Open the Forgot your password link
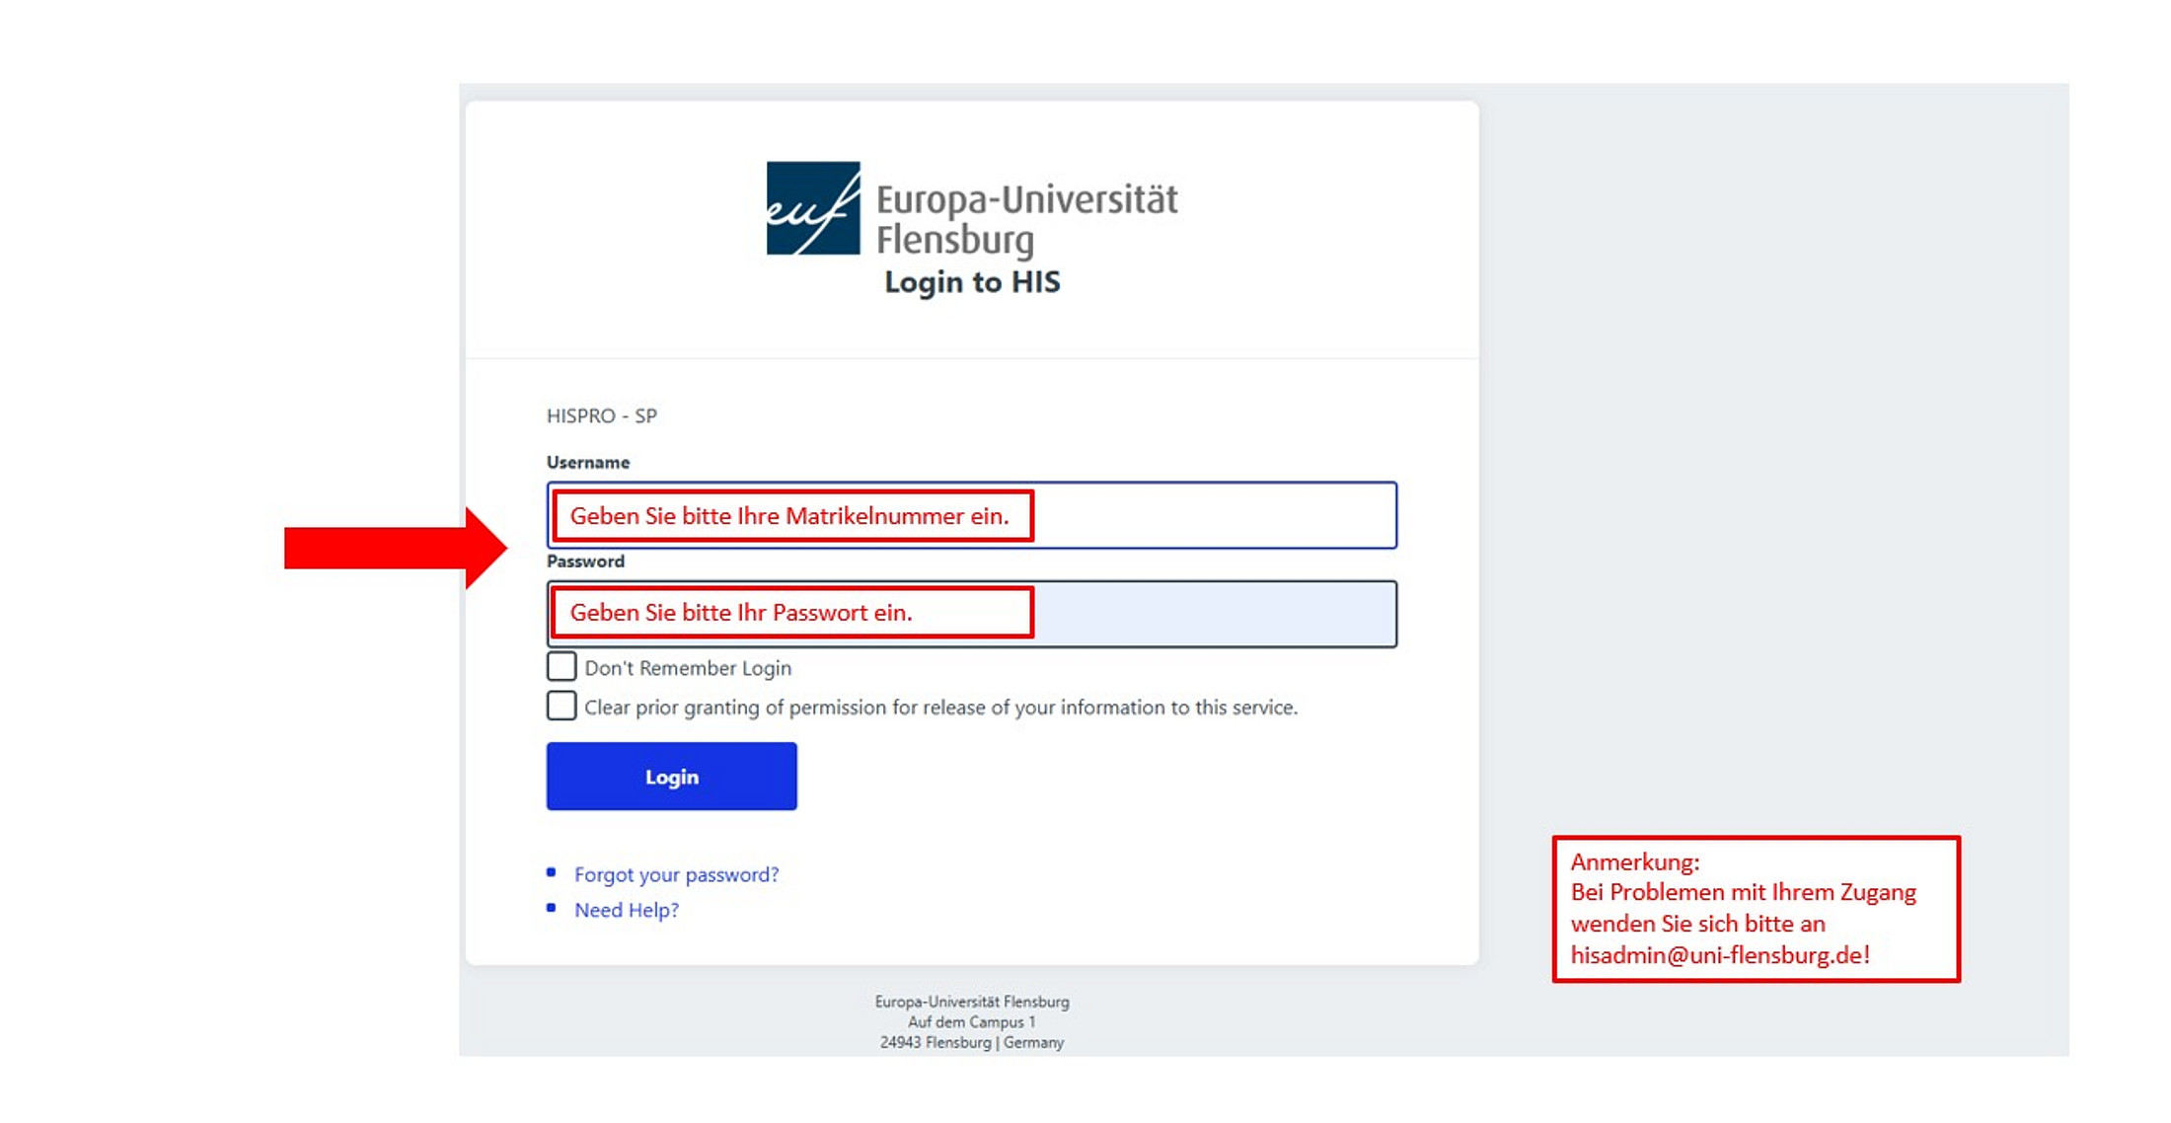2171x1123 pixels. (x=677, y=874)
